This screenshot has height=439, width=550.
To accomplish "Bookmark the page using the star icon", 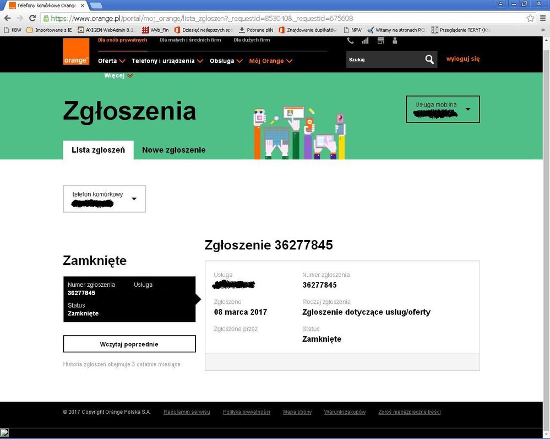I will (x=529, y=18).
